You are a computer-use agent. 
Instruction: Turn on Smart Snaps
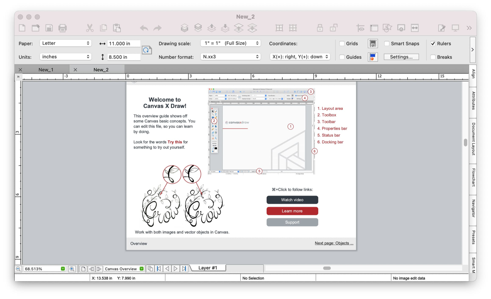point(387,44)
